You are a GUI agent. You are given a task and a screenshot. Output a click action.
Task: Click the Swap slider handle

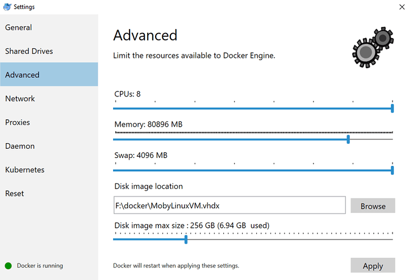(x=393, y=170)
